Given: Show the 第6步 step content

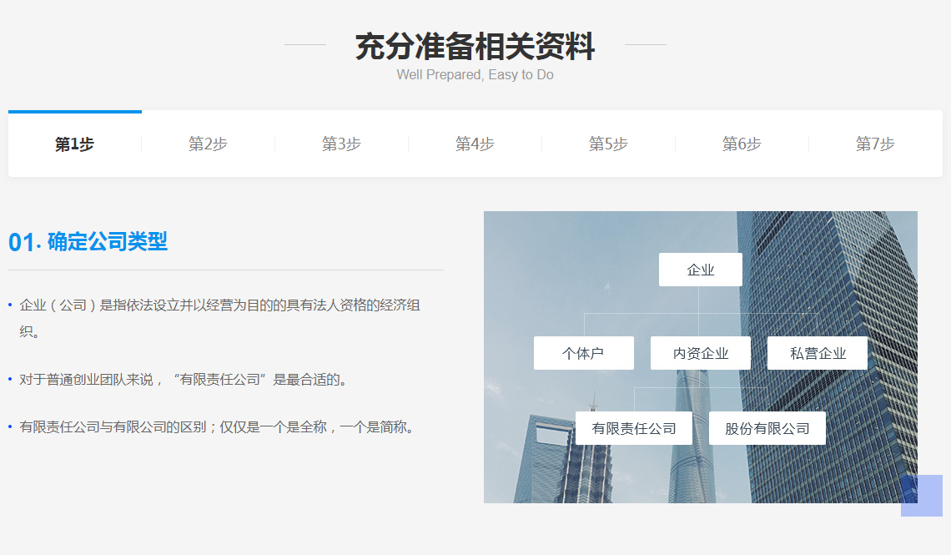Looking at the screenshot, I should point(742,144).
